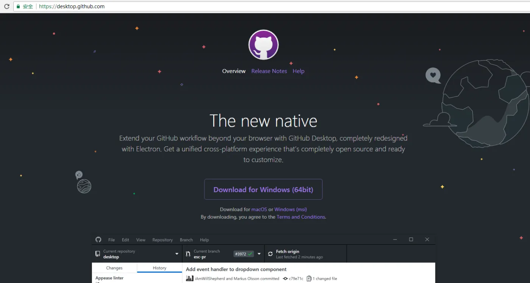This screenshot has width=530, height=283.
Task: Click the '1 changed file' text
Action: (x=325, y=278)
